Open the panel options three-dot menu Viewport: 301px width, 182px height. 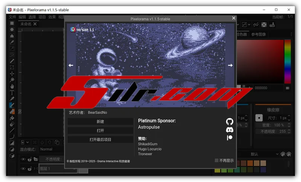pos(291,34)
